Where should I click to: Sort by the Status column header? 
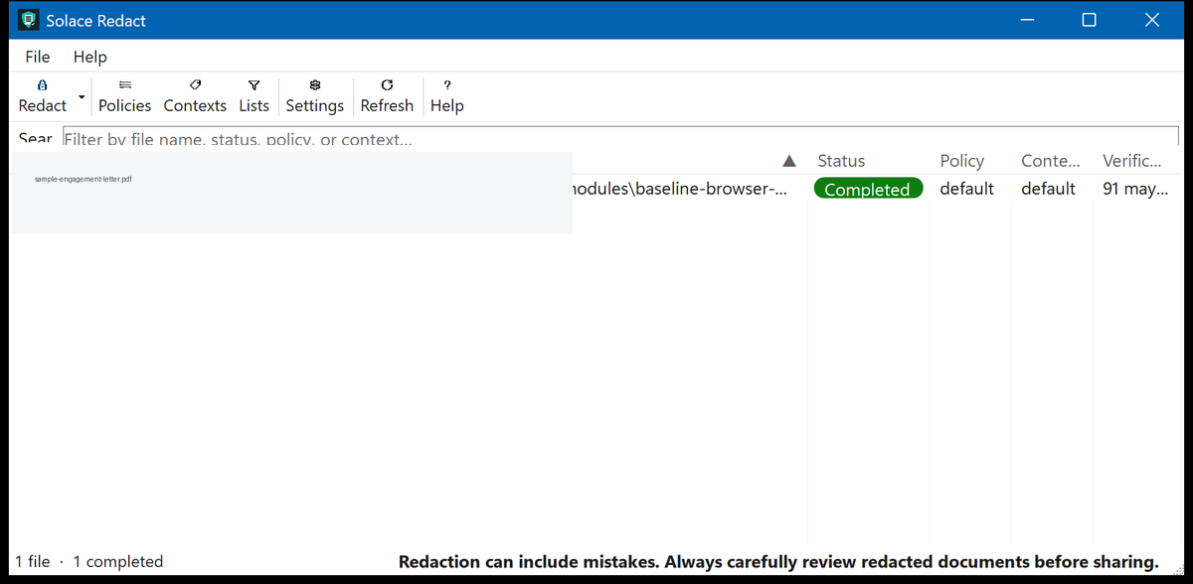click(x=841, y=161)
